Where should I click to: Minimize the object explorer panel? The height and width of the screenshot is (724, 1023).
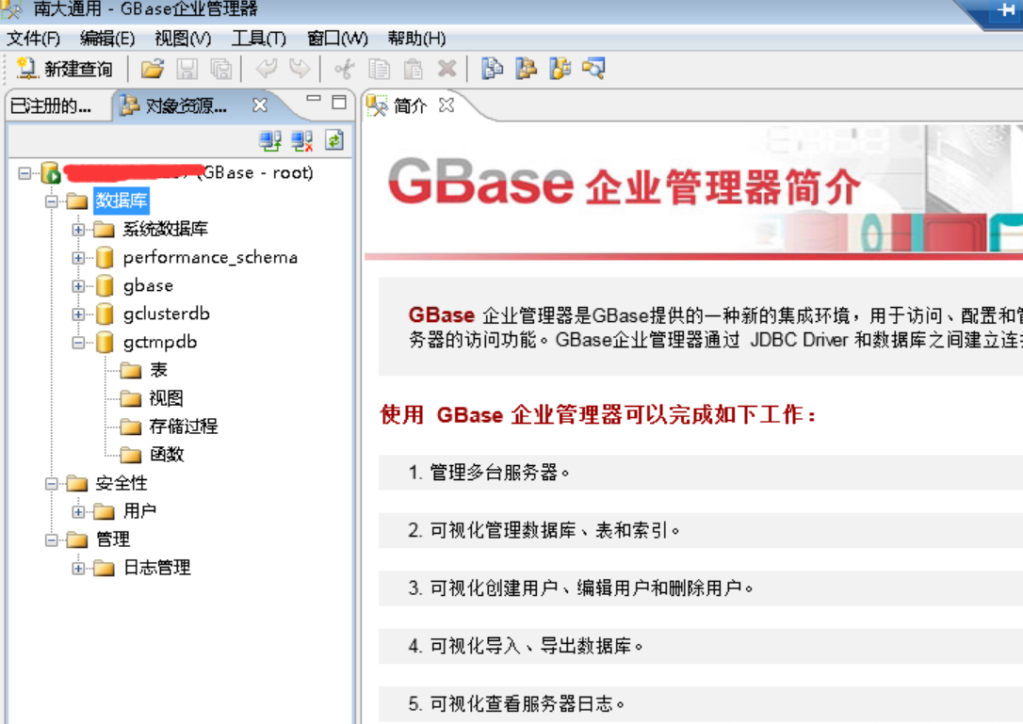click(314, 100)
